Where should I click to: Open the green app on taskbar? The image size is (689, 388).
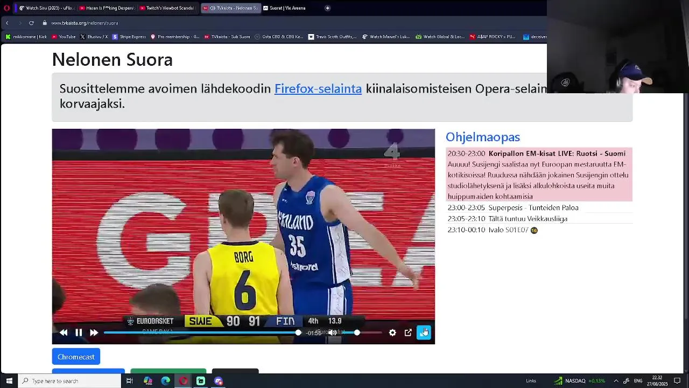point(201,381)
